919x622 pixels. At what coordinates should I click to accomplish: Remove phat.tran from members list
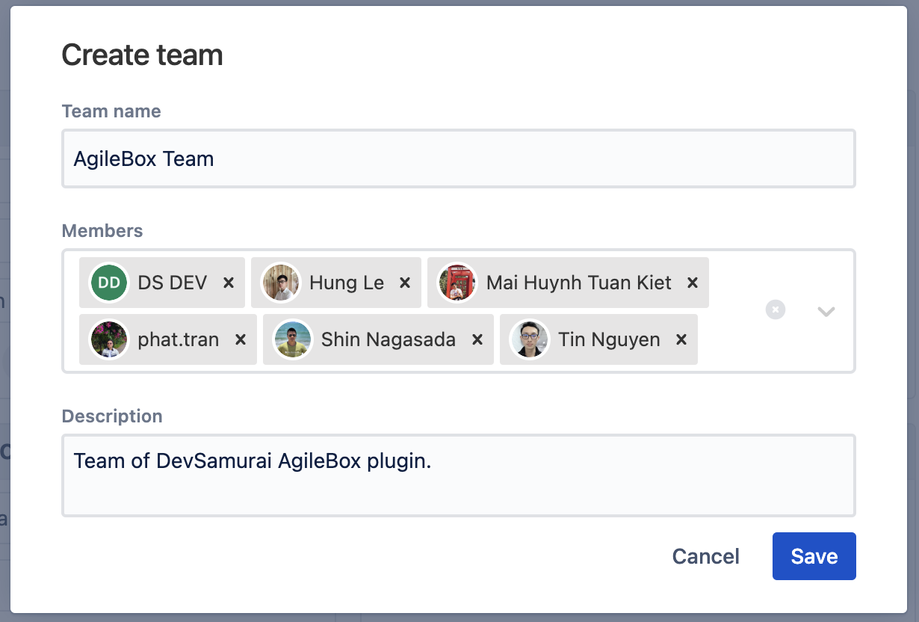pos(241,339)
